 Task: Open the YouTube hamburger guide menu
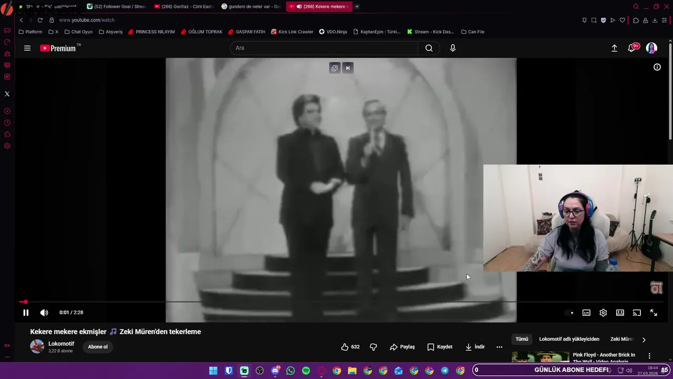point(27,48)
